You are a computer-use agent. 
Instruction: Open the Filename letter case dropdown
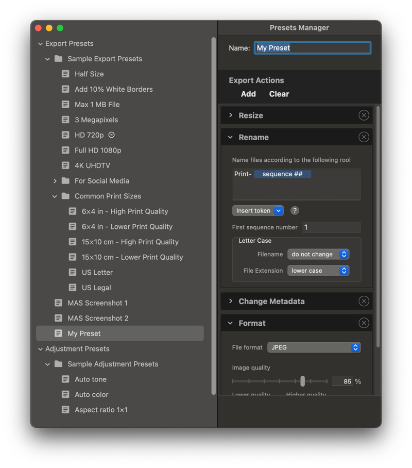(318, 254)
